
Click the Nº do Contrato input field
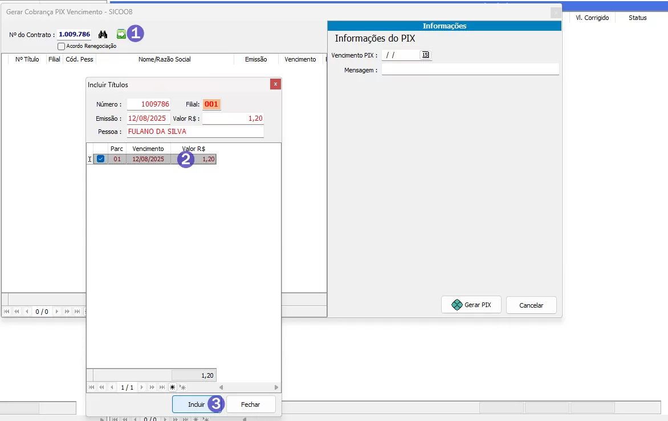(x=74, y=34)
